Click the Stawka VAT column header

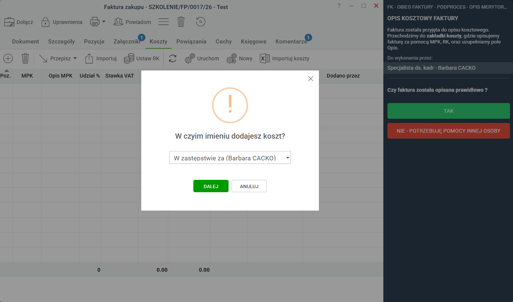click(x=120, y=76)
